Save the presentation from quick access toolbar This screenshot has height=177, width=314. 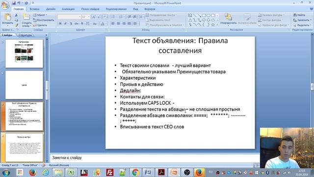14,3
